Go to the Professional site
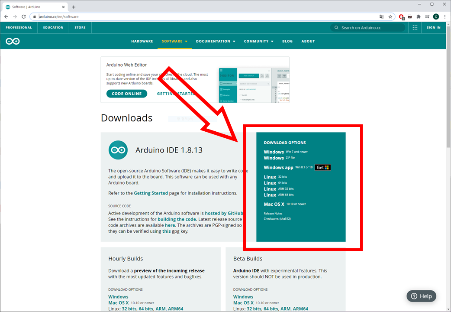The height and width of the screenshot is (312, 451). pos(19,28)
